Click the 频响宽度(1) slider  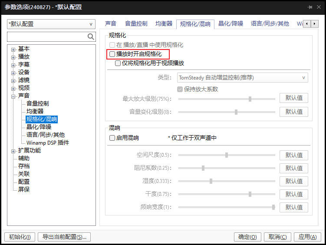pyautogui.click(x=227, y=207)
